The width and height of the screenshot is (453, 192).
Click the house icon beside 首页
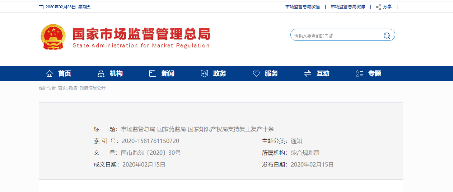point(50,73)
